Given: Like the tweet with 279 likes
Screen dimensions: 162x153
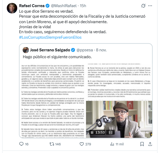Looking at the screenshot, I should coord(82,144).
